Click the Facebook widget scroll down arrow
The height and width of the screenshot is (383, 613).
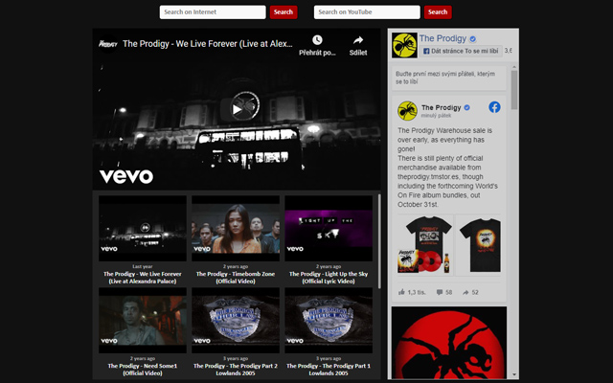coord(514,374)
